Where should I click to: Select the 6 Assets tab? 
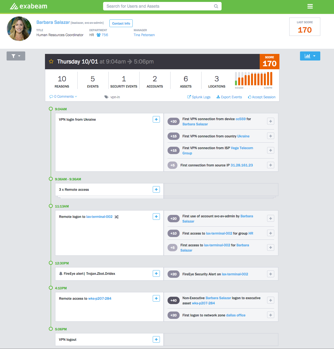(x=186, y=82)
